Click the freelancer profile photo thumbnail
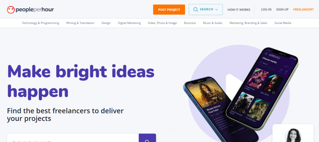Screen dimensions: 319x142 click(x=293, y=135)
